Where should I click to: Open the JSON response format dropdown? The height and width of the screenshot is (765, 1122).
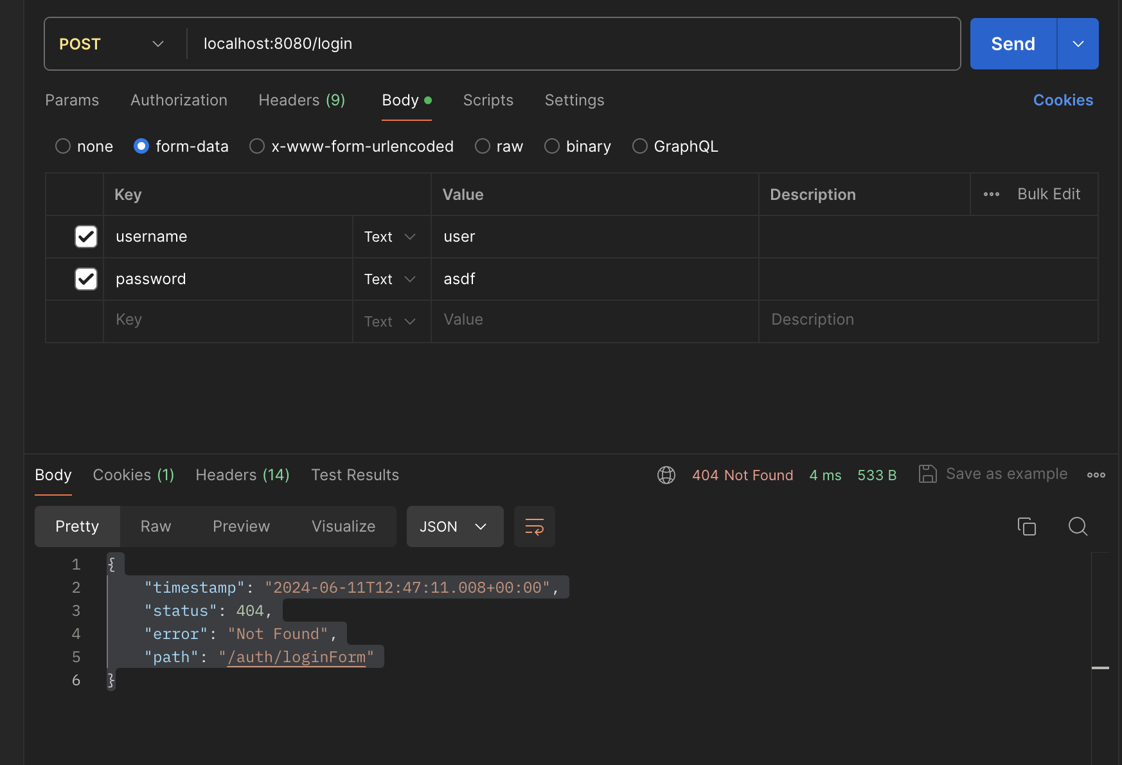tap(455, 526)
